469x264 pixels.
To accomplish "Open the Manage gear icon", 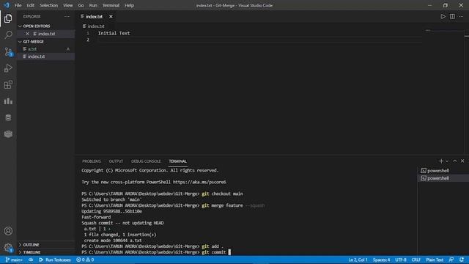I will tap(8, 248).
